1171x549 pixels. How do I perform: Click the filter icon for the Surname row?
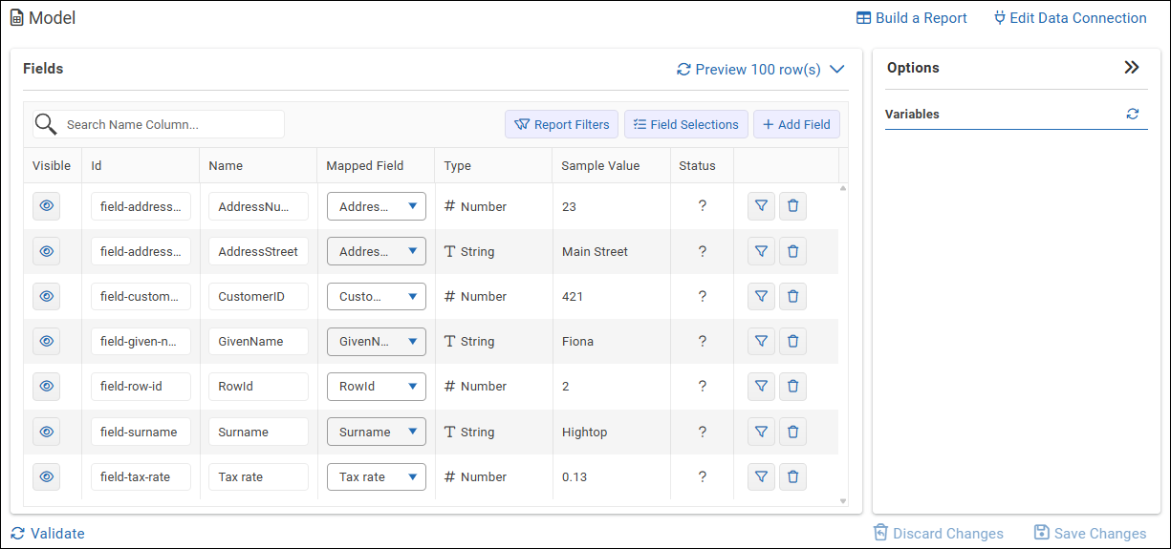[x=761, y=432]
